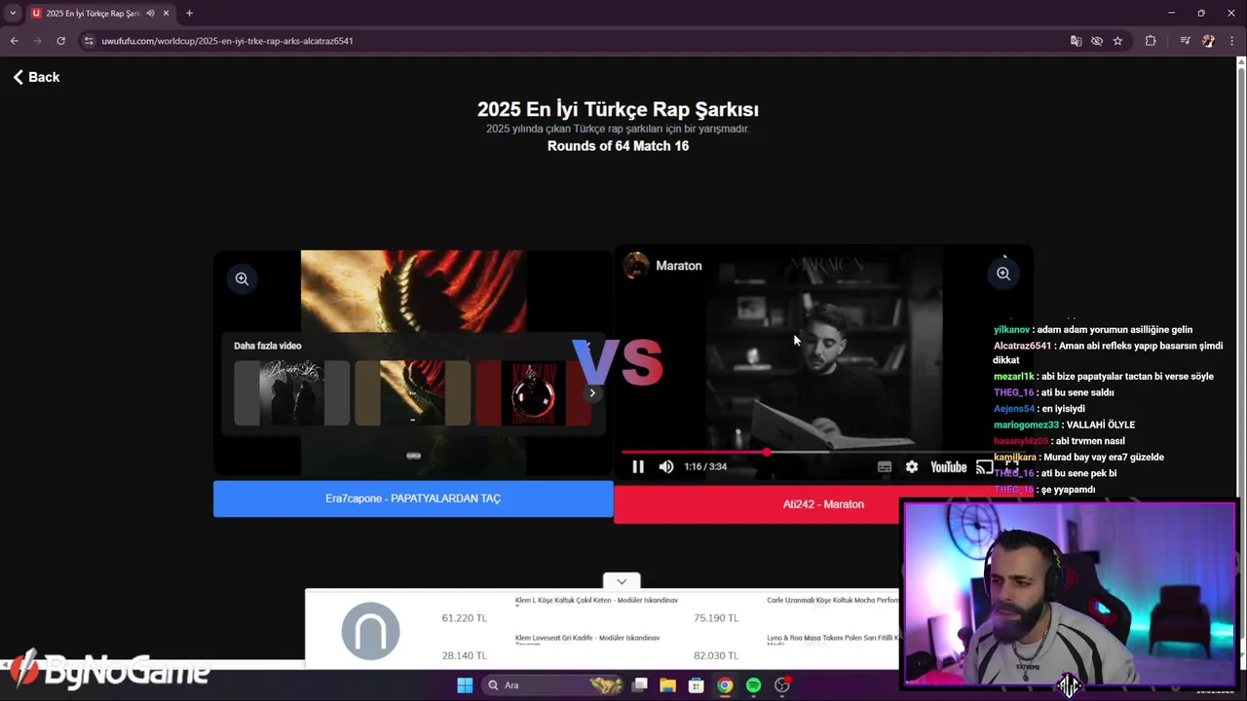Cast the Maraton video to device

[984, 467]
